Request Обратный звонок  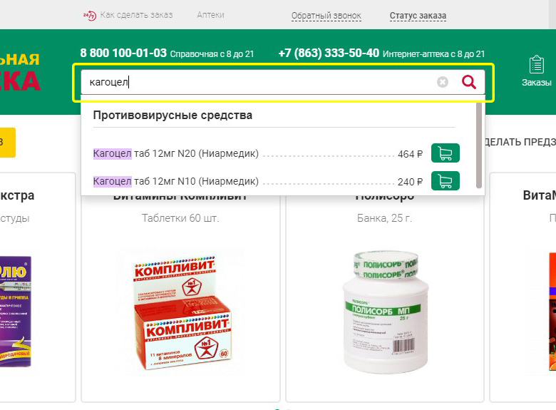tap(326, 16)
